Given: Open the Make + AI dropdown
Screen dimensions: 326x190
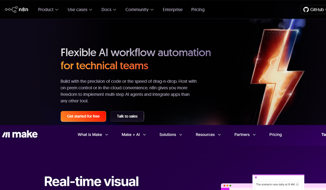Looking at the screenshot, I should pos(134,135).
